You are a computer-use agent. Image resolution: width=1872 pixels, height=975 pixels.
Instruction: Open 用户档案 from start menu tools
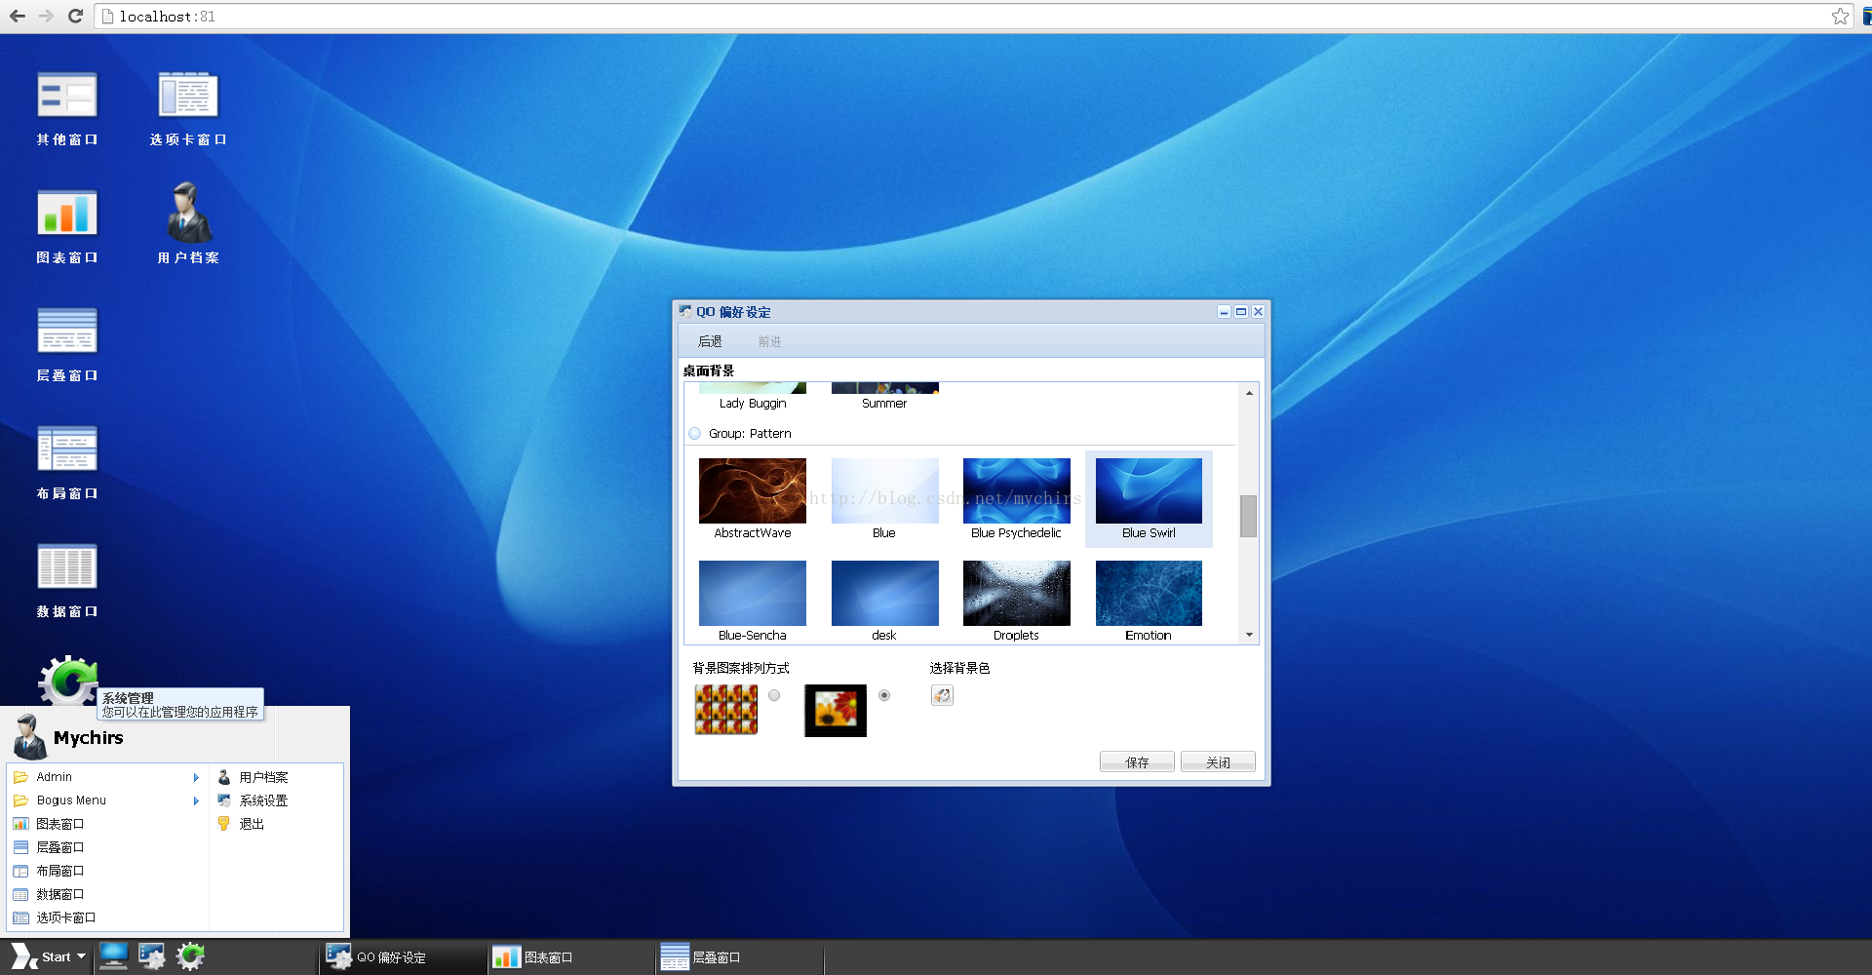point(276,777)
